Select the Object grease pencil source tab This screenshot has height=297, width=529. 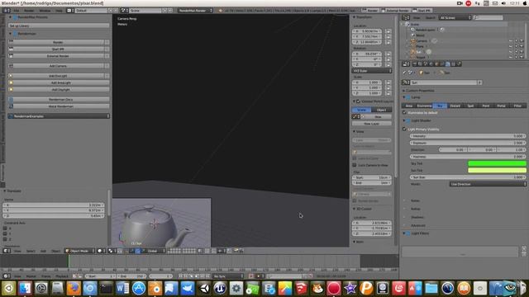[x=382, y=110]
